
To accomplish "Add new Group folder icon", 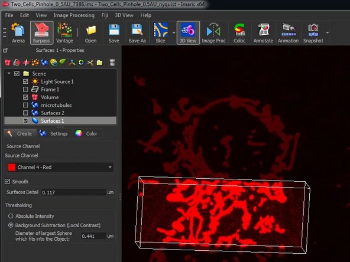I will [x=99, y=63].
